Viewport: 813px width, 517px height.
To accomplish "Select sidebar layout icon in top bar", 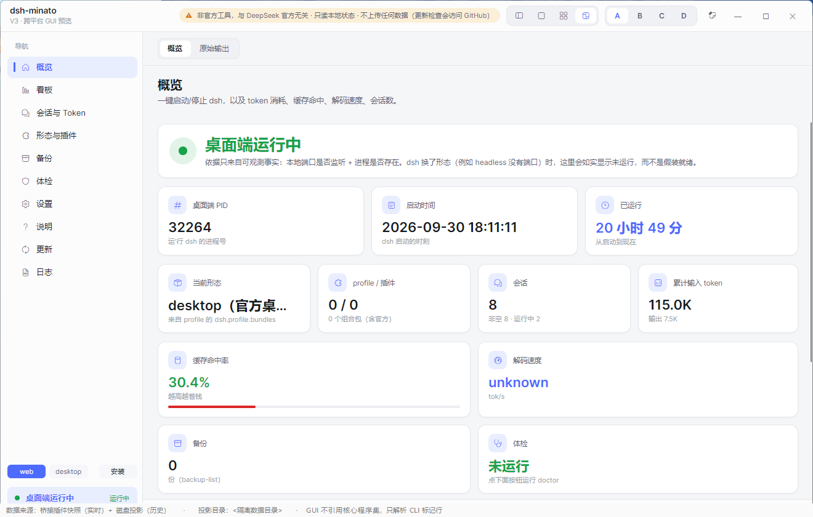I will (519, 16).
